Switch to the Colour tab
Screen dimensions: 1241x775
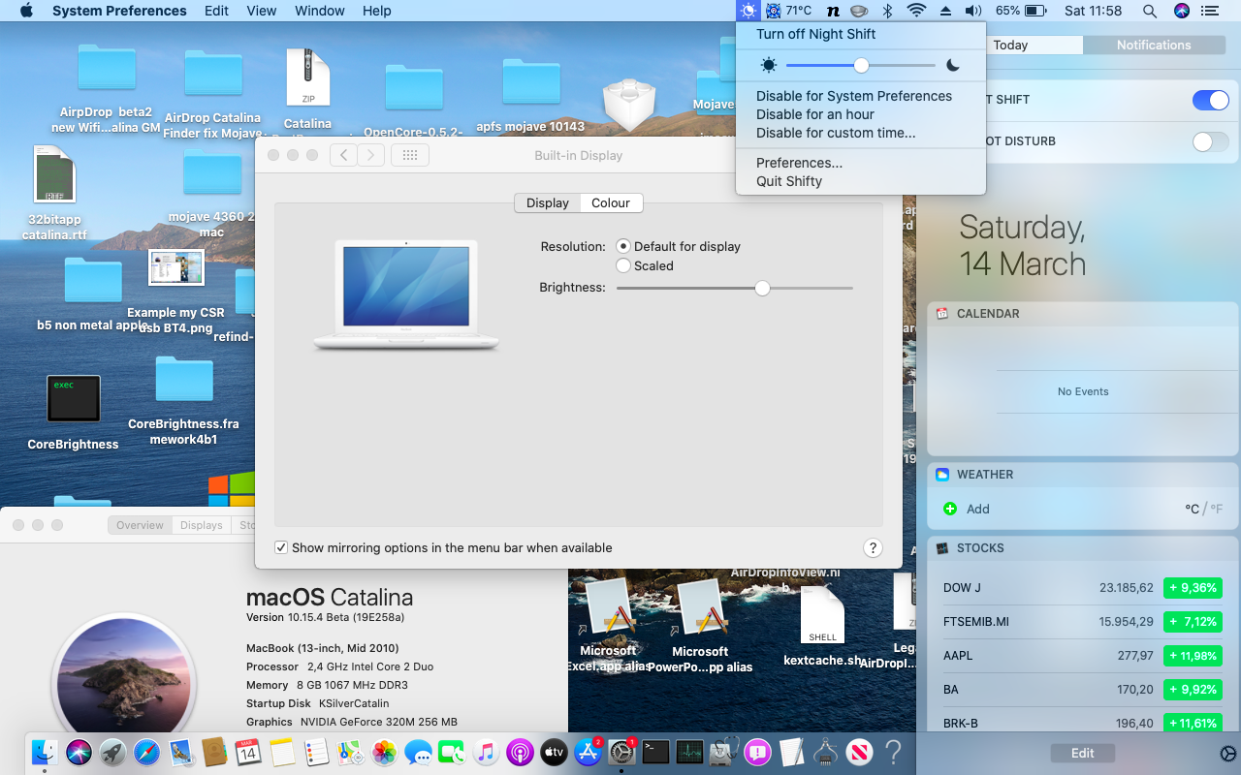pos(611,202)
